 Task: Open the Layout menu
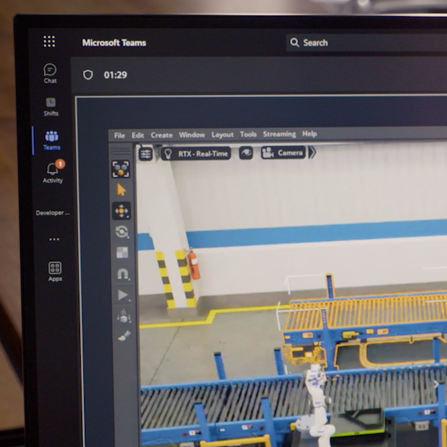coord(222,135)
